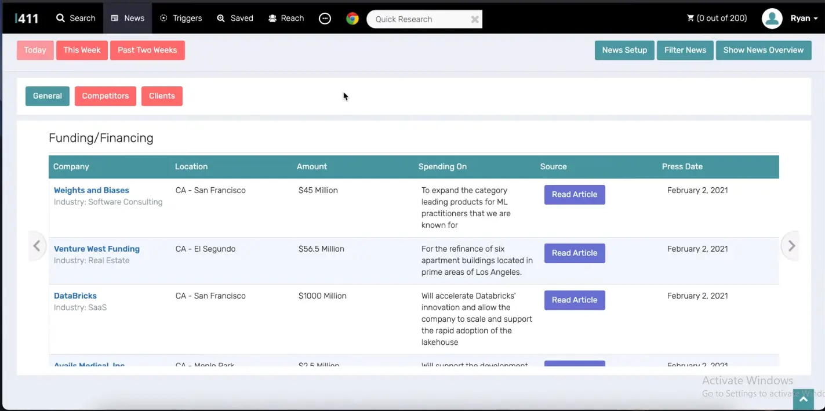Image resolution: width=825 pixels, height=411 pixels.
Task: Click the $56.5 Million amount
Action: pyautogui.click(x=321, y=249)
